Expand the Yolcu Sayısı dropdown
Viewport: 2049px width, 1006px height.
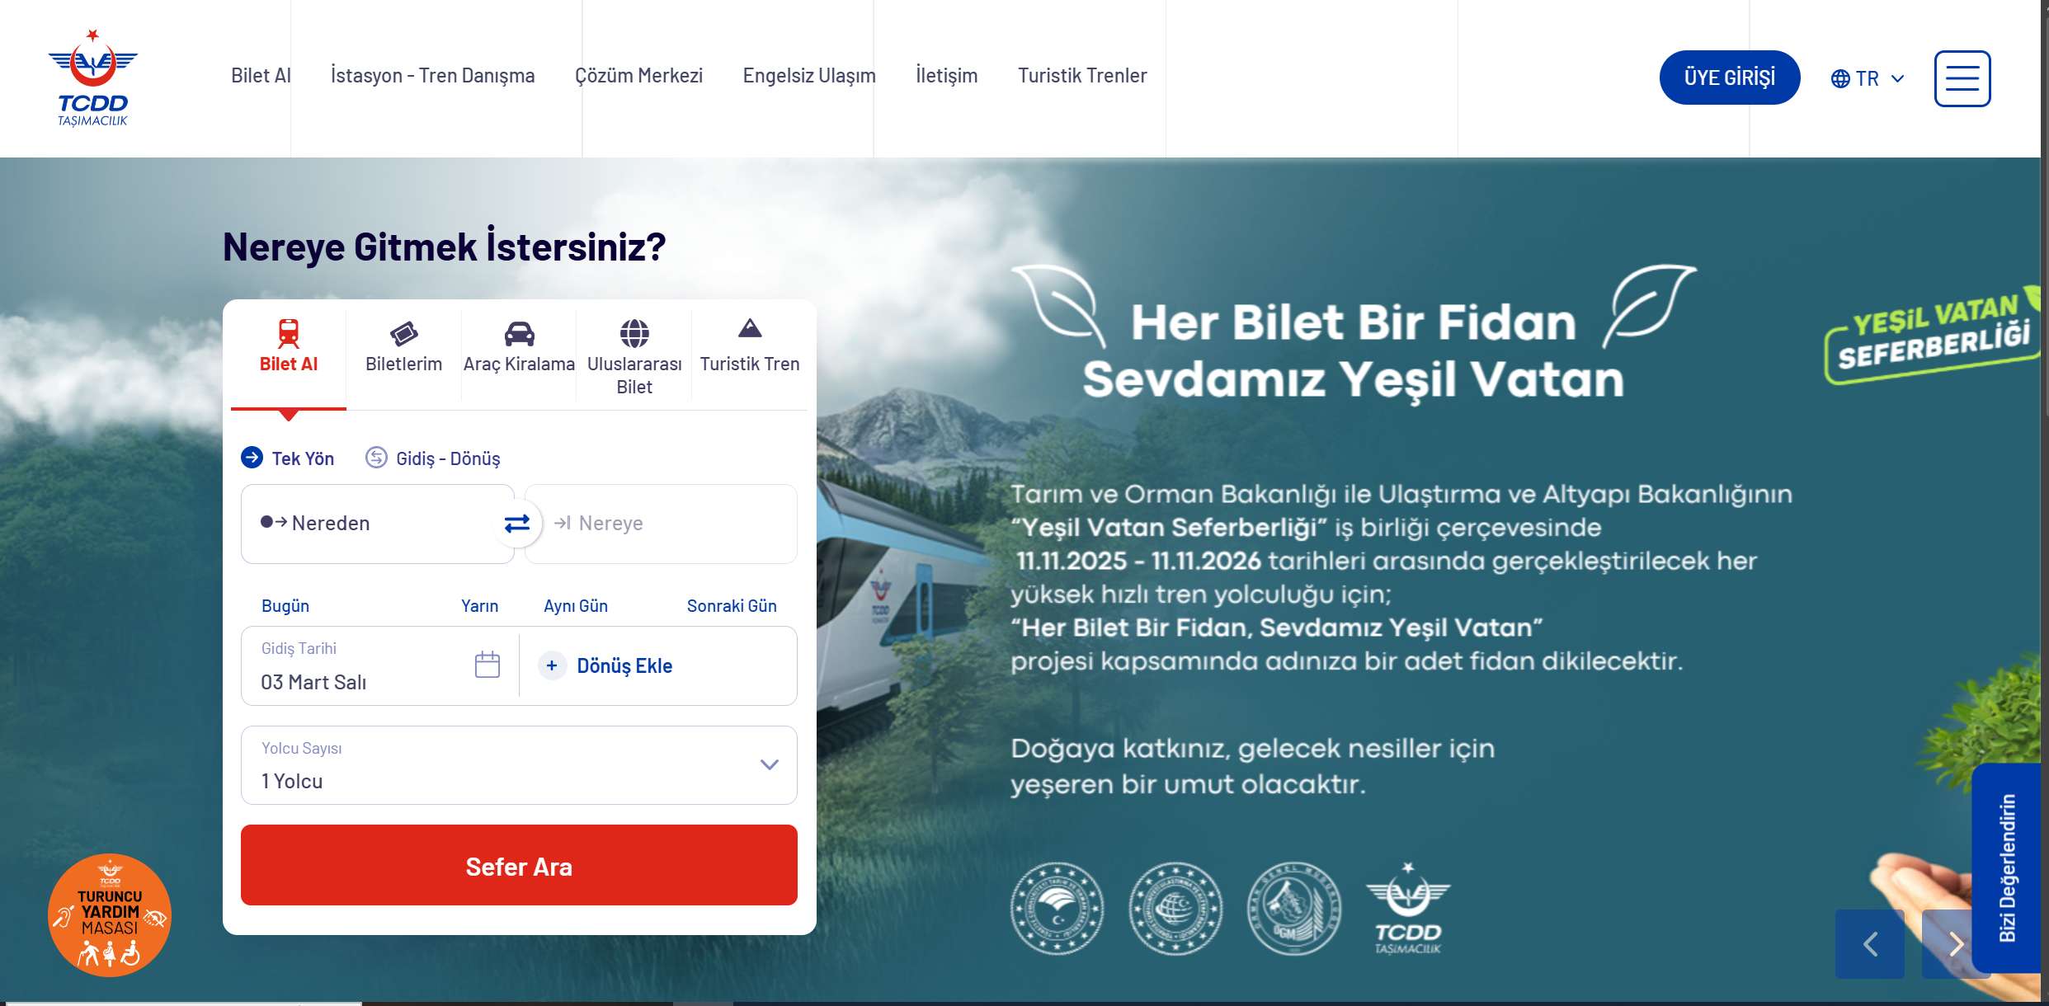click(519, 765)
